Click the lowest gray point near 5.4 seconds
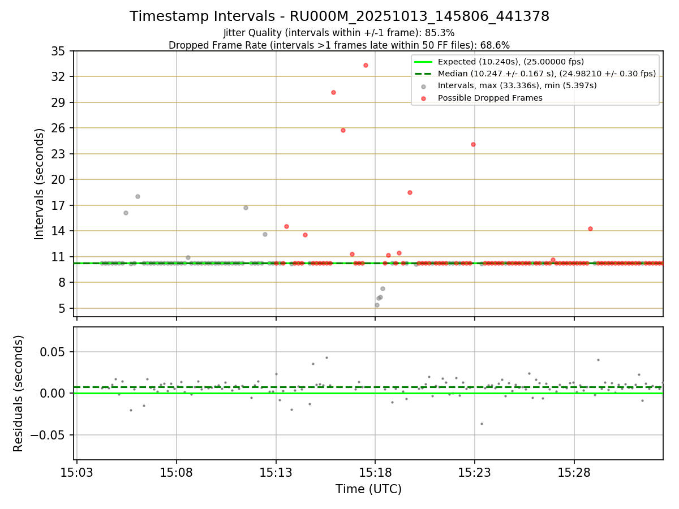This screenshot has height=509, width=679. (377, 305)
